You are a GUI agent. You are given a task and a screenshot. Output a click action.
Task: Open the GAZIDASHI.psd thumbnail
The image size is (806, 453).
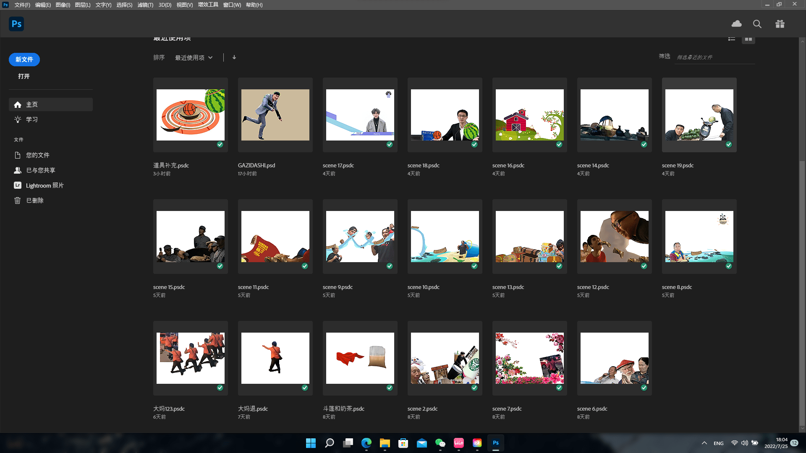pos(275,115)
